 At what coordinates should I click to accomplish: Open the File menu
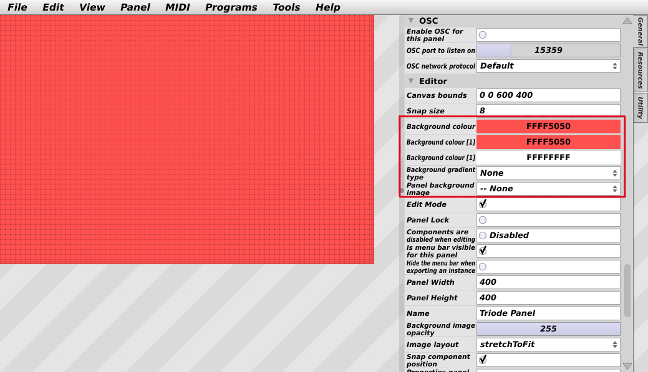pyautogui.click(x=17, y=7)
